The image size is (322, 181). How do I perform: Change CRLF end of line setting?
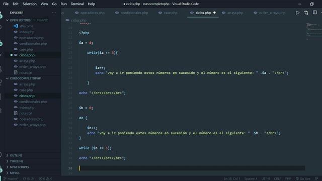point(277,179)
